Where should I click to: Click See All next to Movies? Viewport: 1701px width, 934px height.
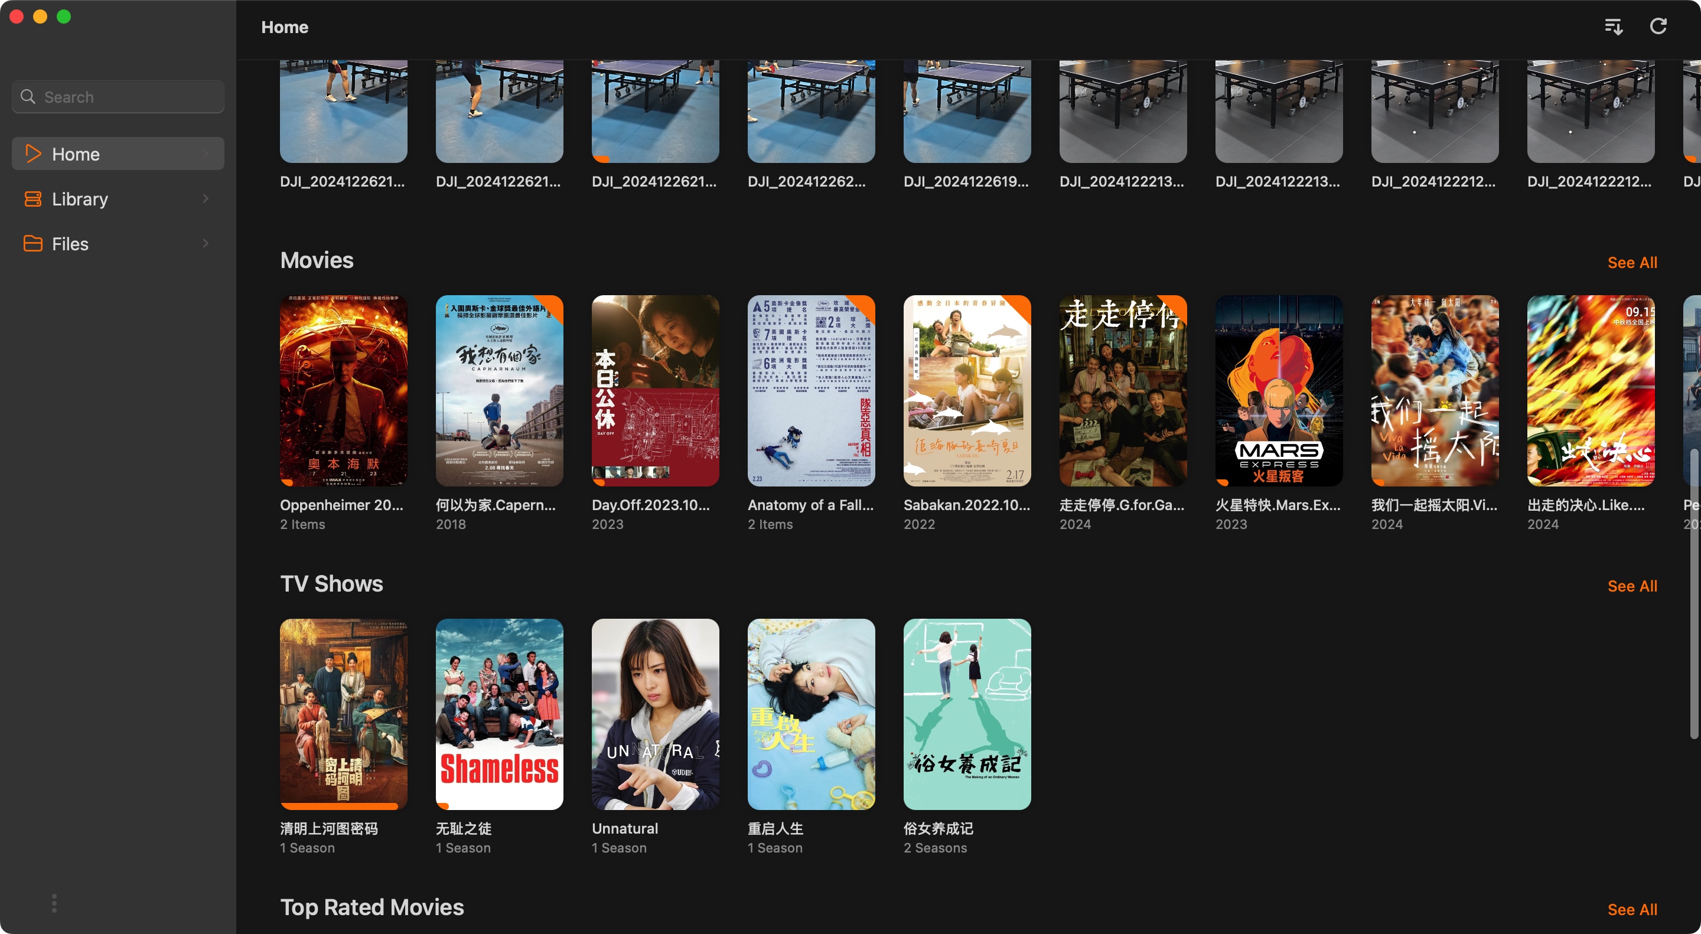[x=1632, y=263]
